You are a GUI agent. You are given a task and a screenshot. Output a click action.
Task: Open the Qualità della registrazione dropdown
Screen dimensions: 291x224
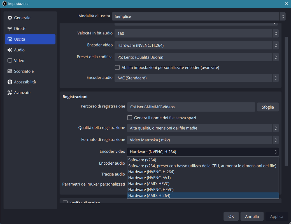203,128
